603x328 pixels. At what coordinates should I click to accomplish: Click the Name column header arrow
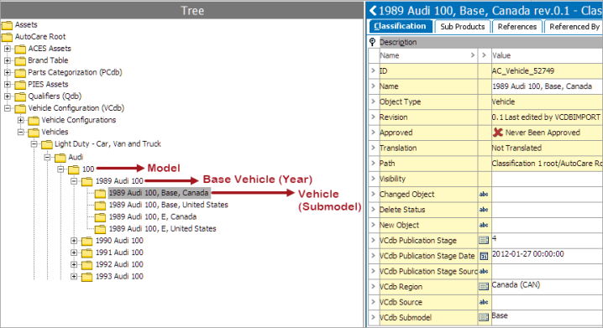click(473, 55)
